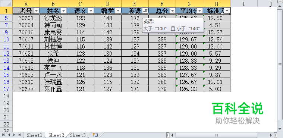
Task: Select column C header
Action: click(x=81, y=4)
